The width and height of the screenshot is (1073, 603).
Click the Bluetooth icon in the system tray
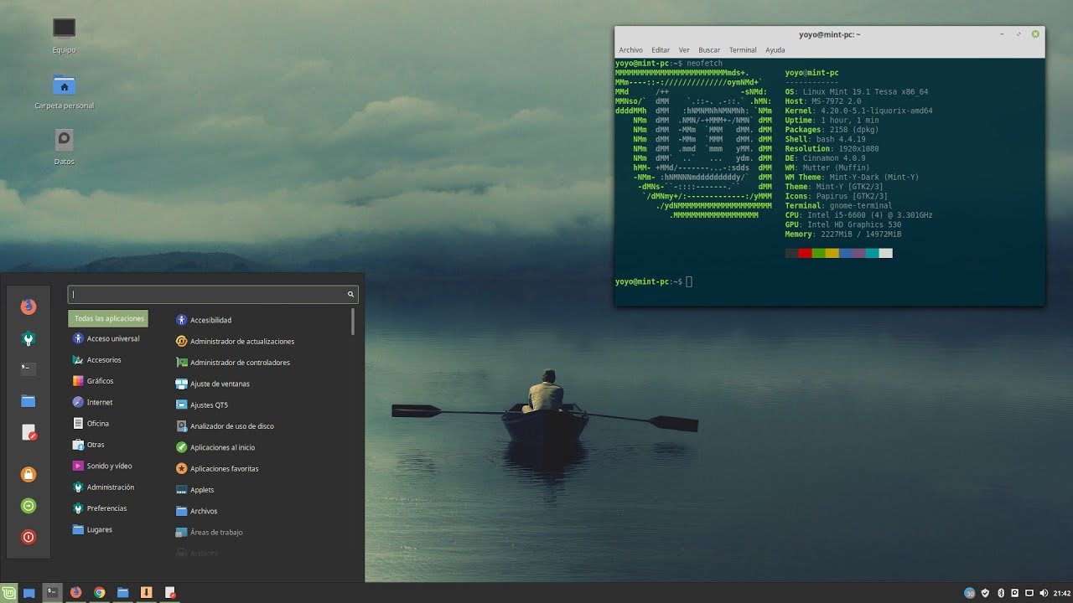pos(1001,593)
